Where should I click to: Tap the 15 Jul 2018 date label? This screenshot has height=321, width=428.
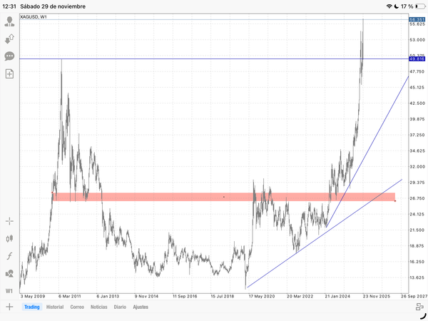point(222,296)
